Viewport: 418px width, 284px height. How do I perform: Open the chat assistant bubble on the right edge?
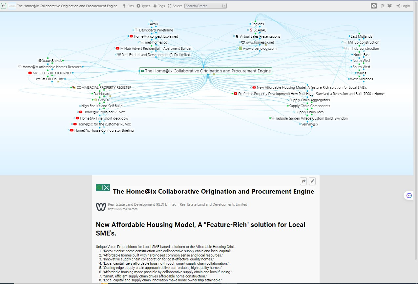pos(409,196)
